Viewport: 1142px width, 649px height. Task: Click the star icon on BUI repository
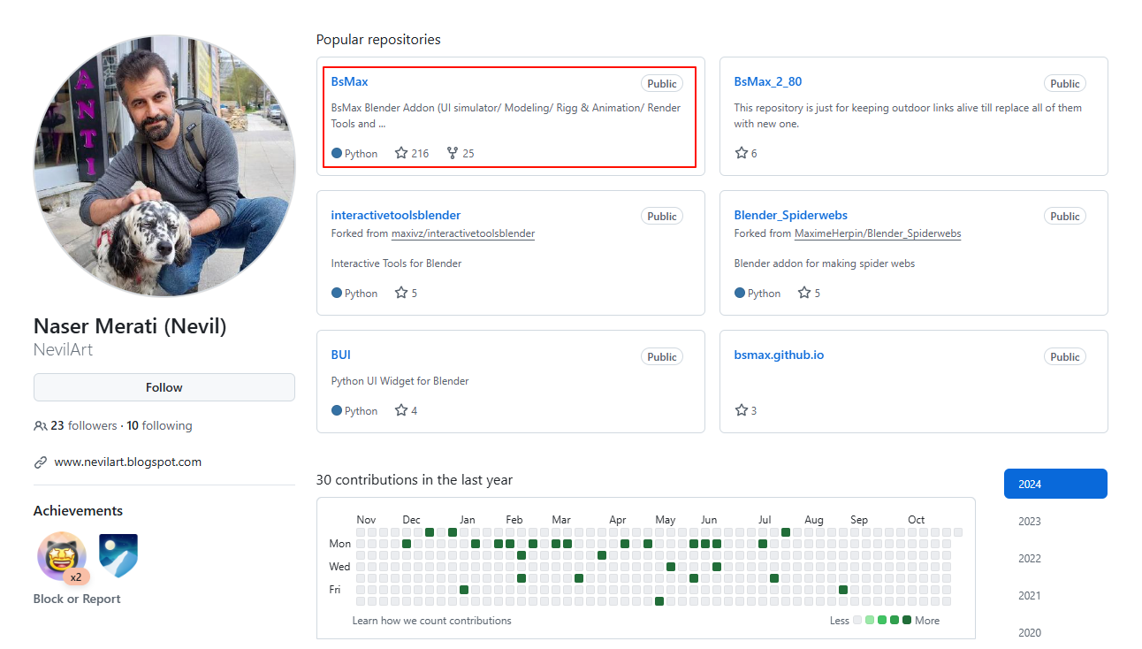[x=401, y=410]
